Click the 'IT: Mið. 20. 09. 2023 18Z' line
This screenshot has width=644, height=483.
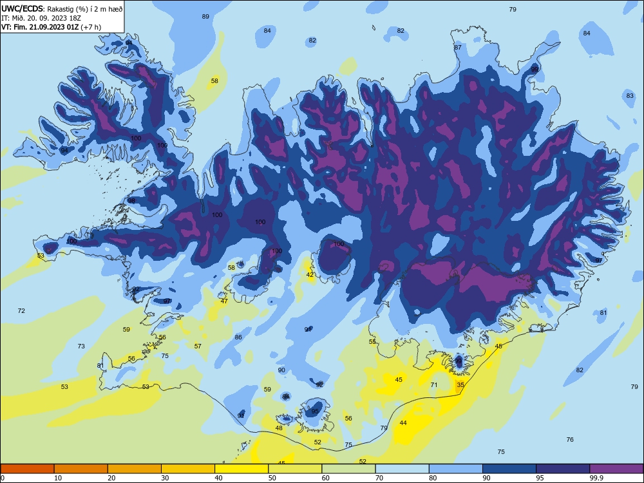pos(41,18)
